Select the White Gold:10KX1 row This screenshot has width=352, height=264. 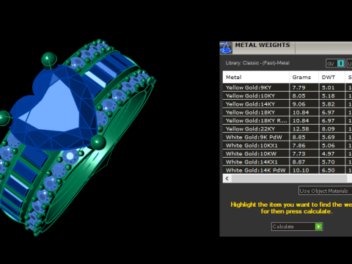(287, 145)
